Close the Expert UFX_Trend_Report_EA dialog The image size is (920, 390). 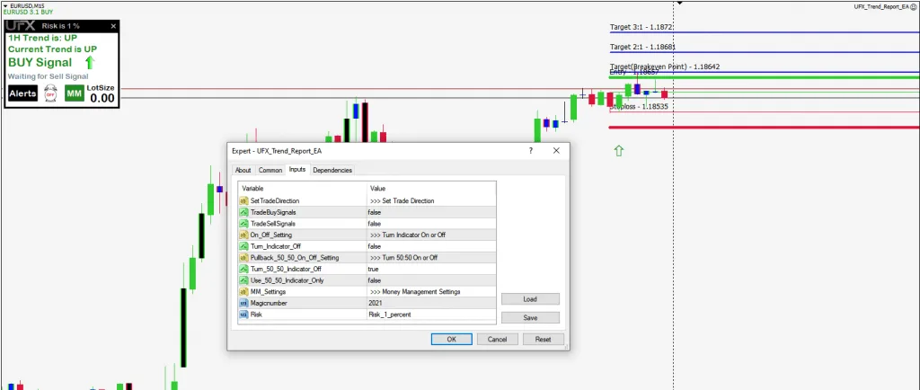tap(556, 151)
